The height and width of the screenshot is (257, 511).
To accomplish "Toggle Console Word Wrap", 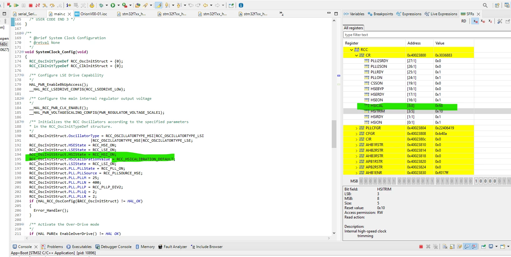I will pyautogui.click(x=459, y=246).
